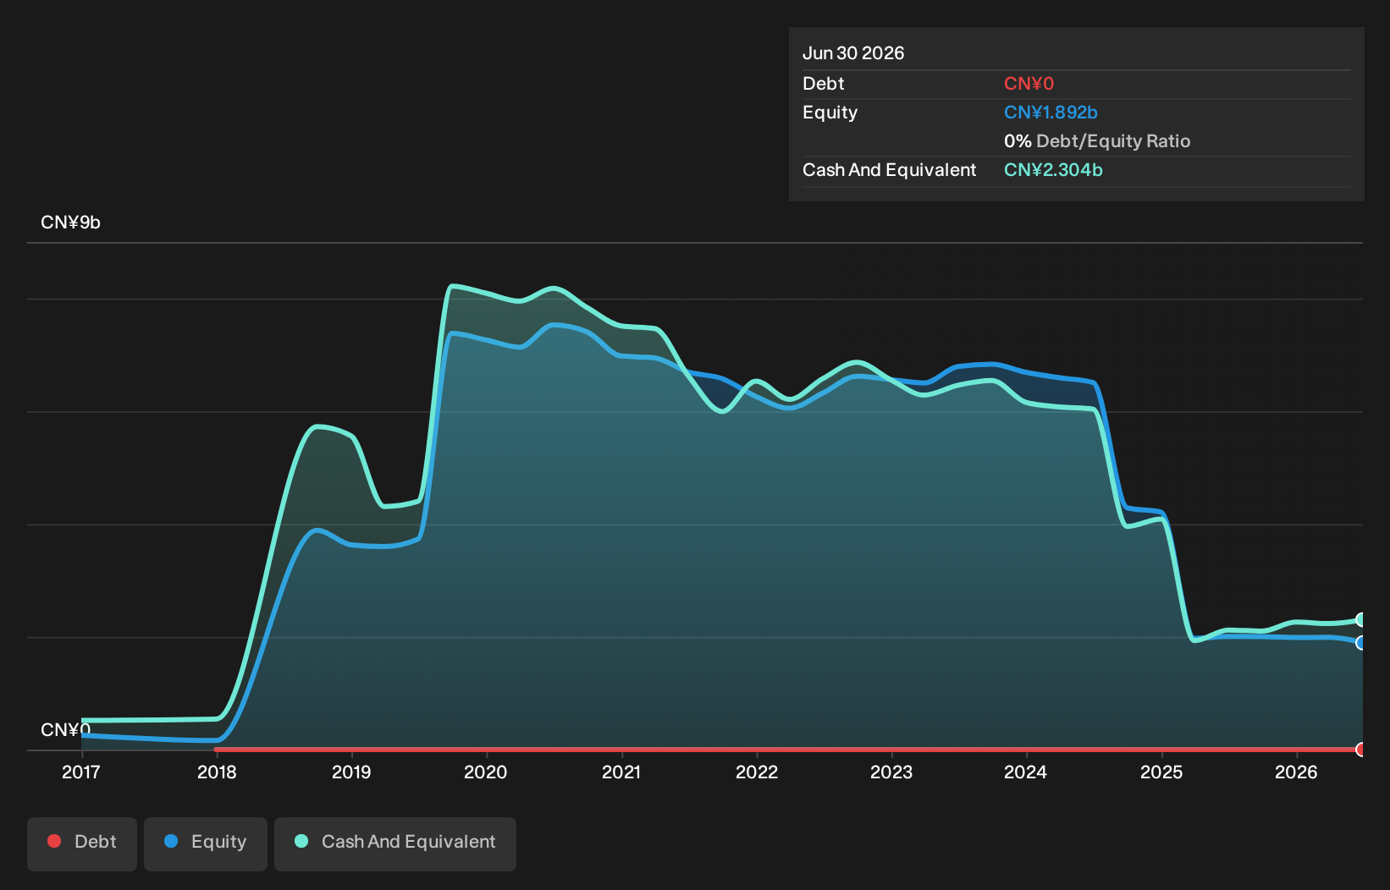Click the CN¥1.892b equity value
This screenshot has width=1390, height=890.
pos(1051,113)
